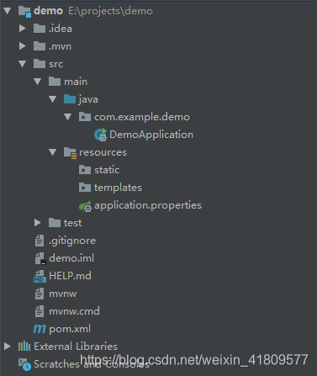Collapse the demo project root arrow

tap(8, 11)
